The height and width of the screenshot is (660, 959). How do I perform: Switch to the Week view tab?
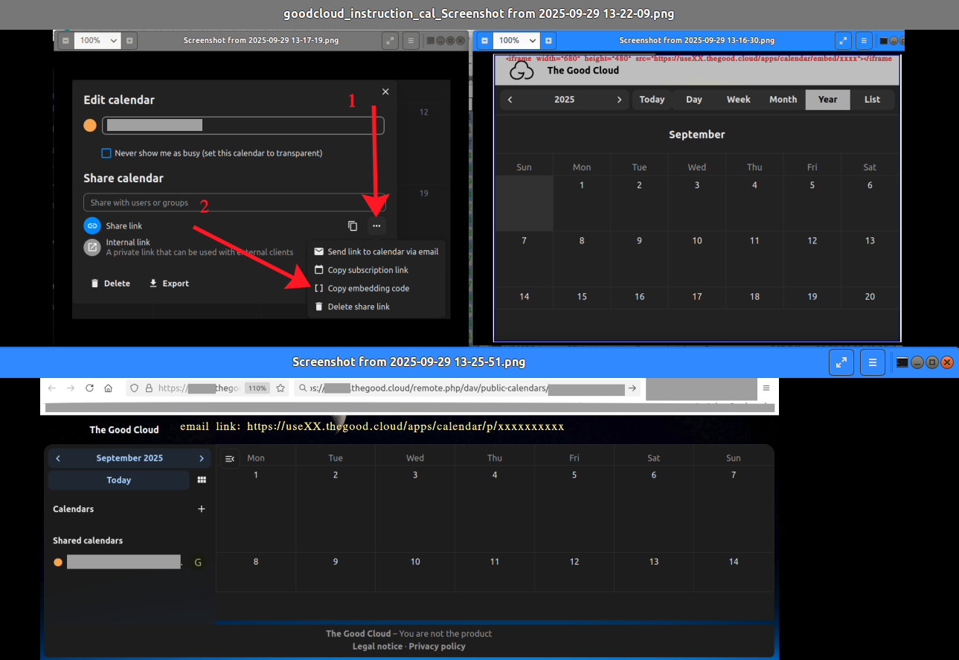pos(738,99)
